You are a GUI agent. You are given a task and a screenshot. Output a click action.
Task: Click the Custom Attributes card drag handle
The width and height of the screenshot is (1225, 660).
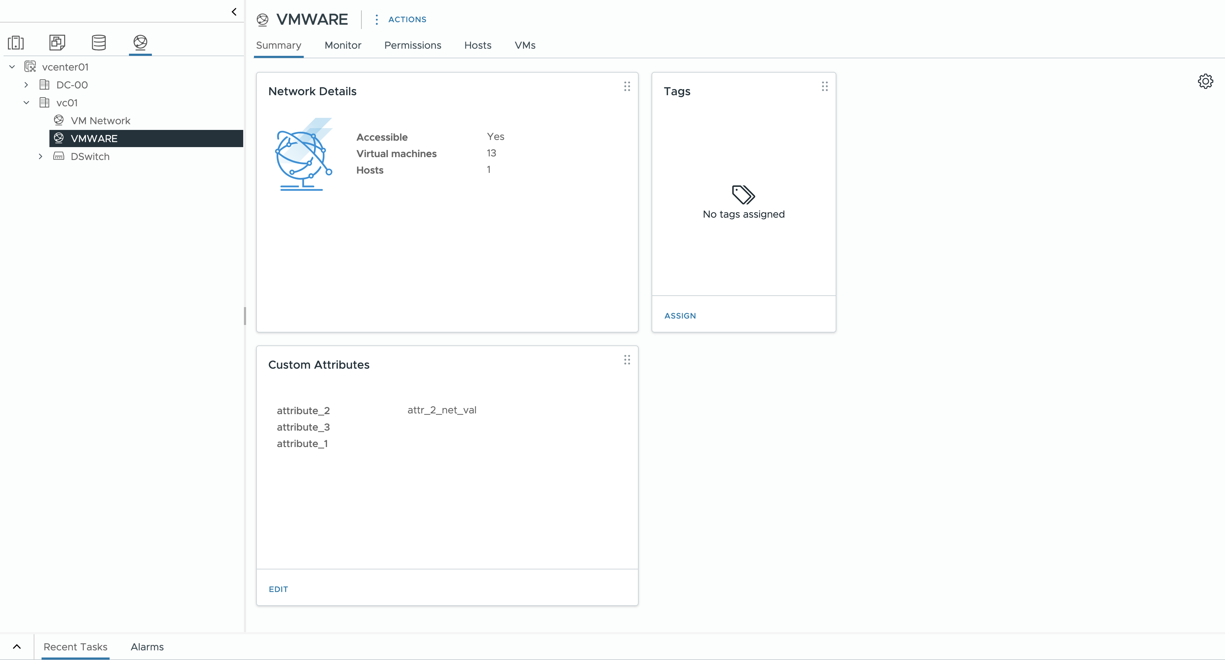pyautogui.click(x=627, y=360)
